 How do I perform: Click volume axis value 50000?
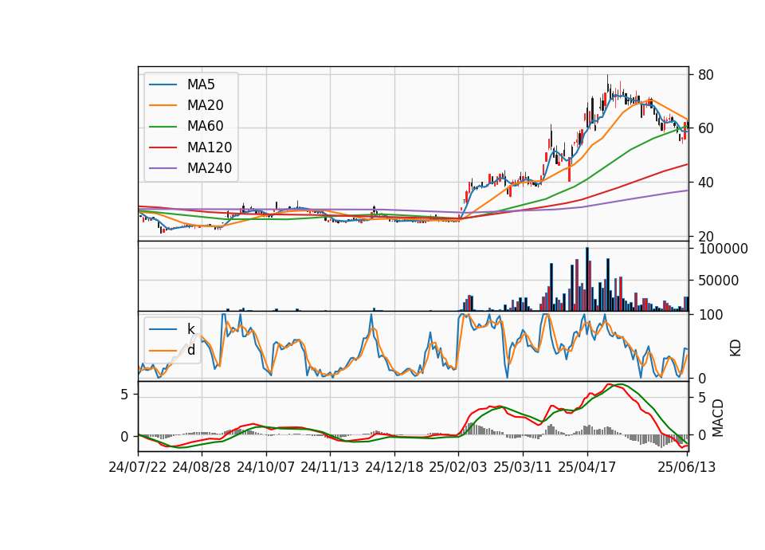[718, 281]
